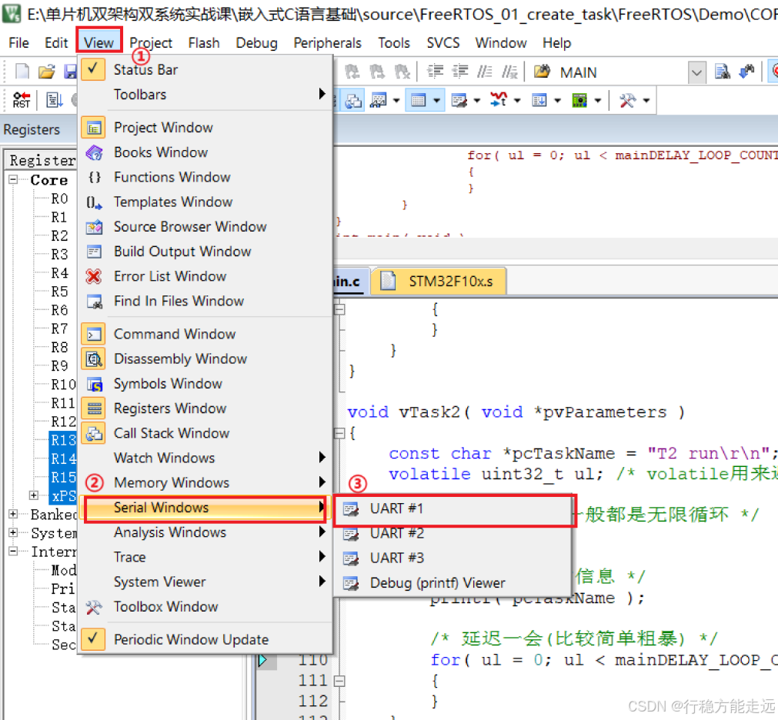Enable UART #2 serial window

[x=397, y=532]
